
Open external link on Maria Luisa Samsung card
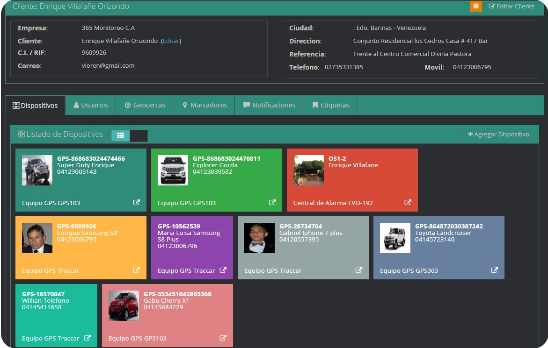pyautogui.click(x=223, y=270)
